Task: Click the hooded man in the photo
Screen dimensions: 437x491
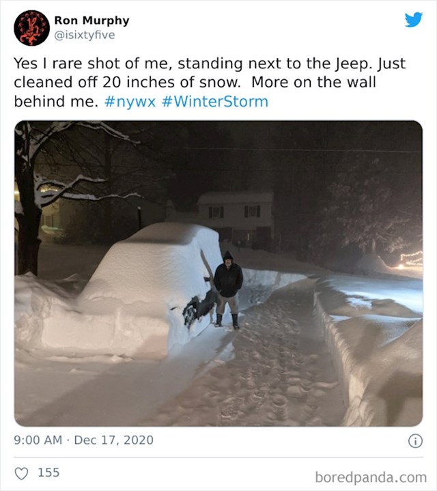Action: tap(228, 290)
